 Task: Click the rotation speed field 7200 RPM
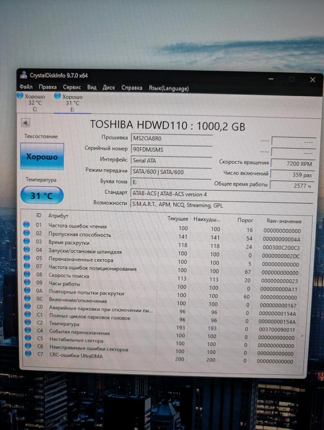tap(292, 164)
